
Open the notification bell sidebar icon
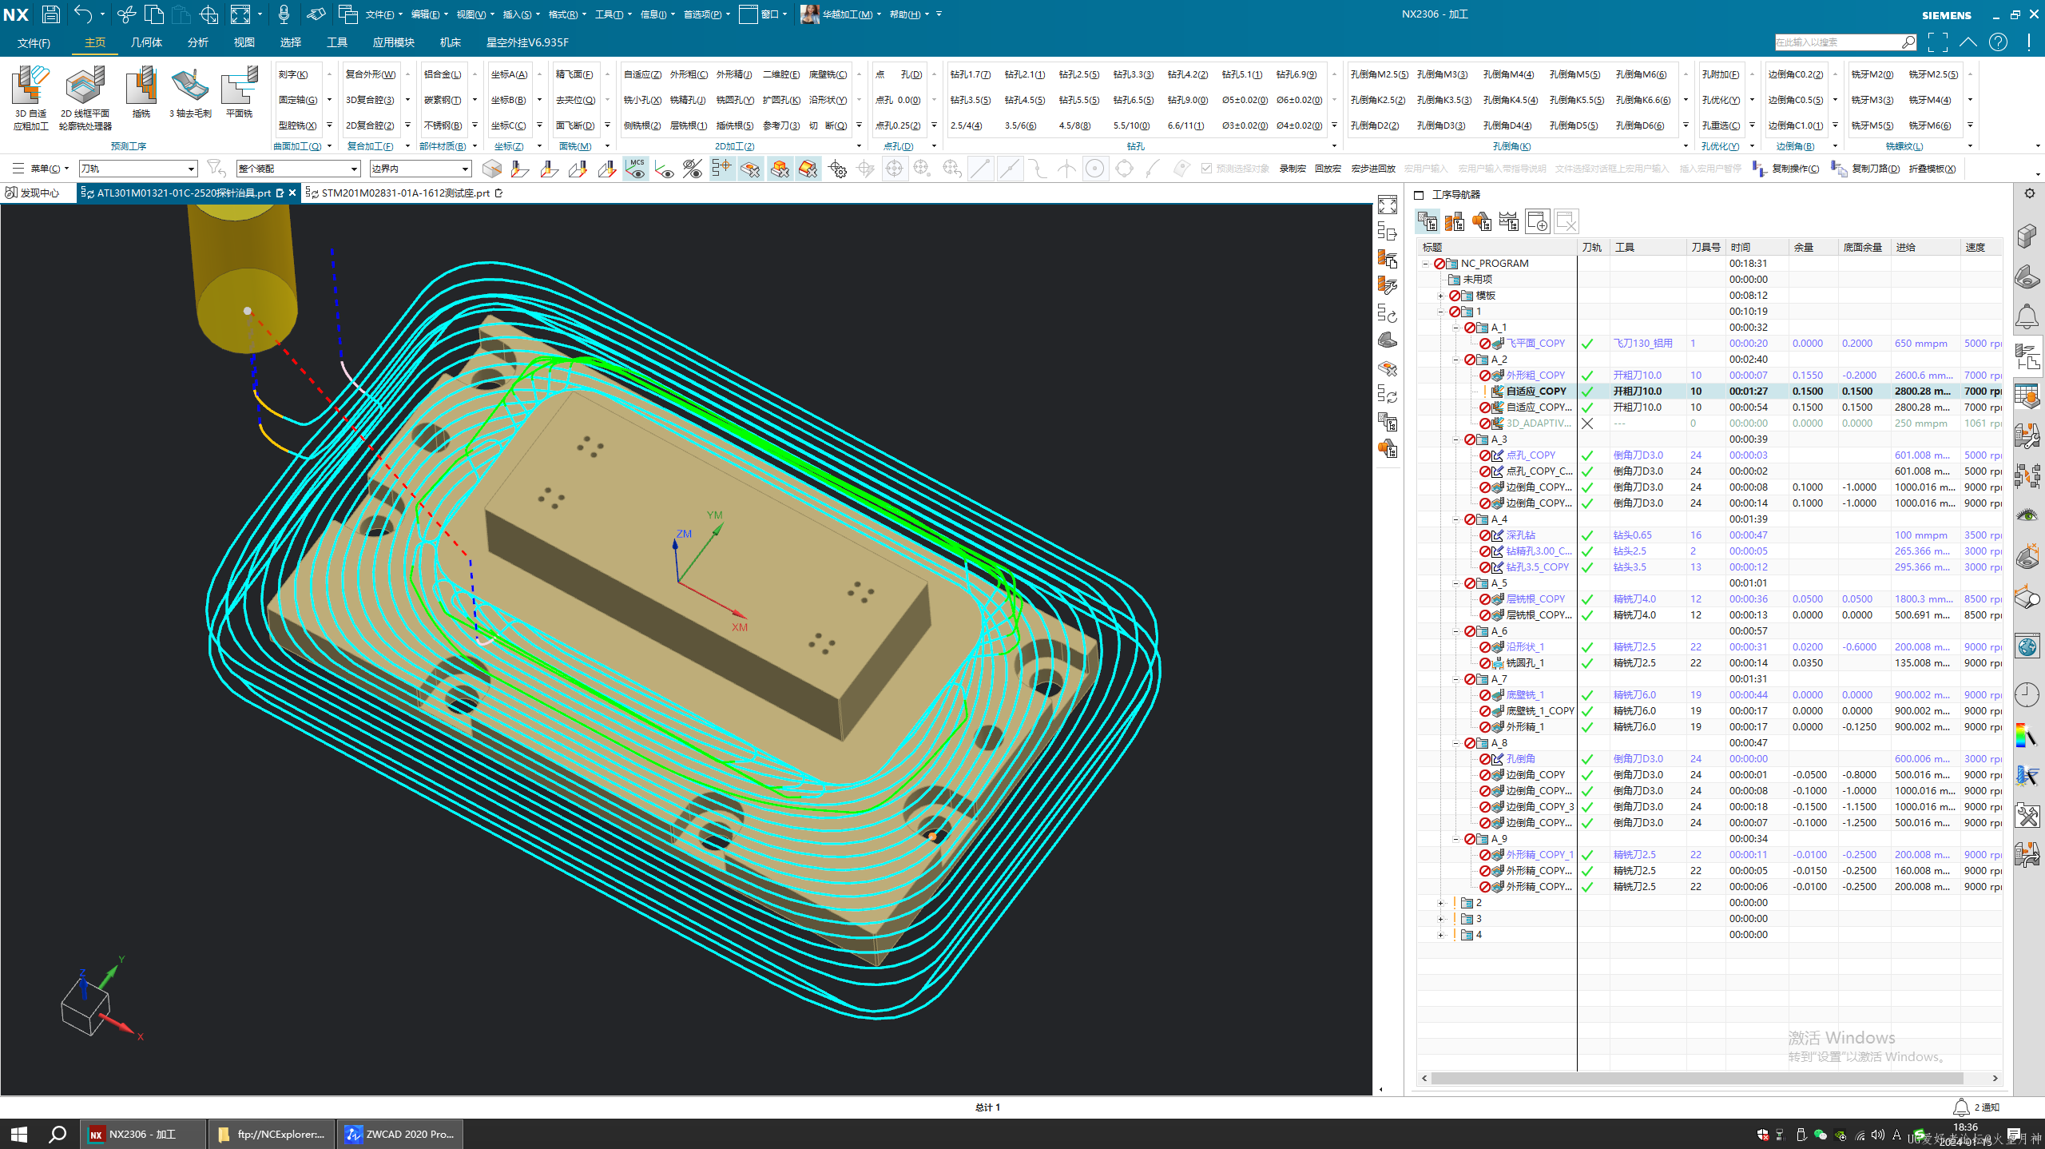[x=2027, y=317]
